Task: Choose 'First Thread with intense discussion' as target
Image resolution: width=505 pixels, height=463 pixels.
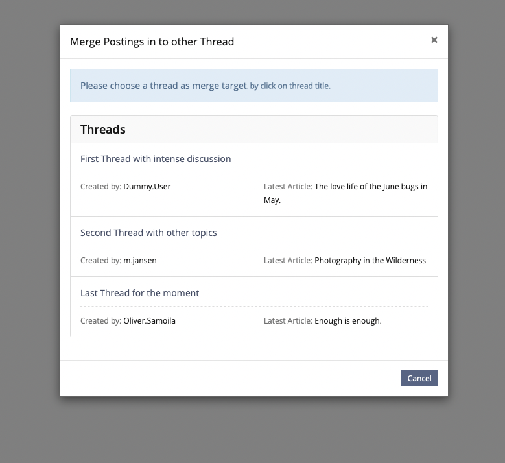Action: pos(156,159)
